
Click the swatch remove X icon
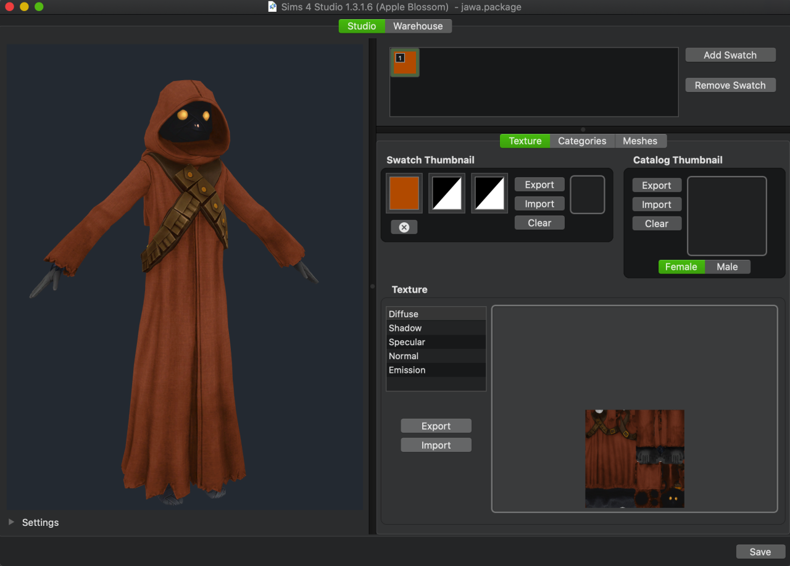tap(404, 227)
